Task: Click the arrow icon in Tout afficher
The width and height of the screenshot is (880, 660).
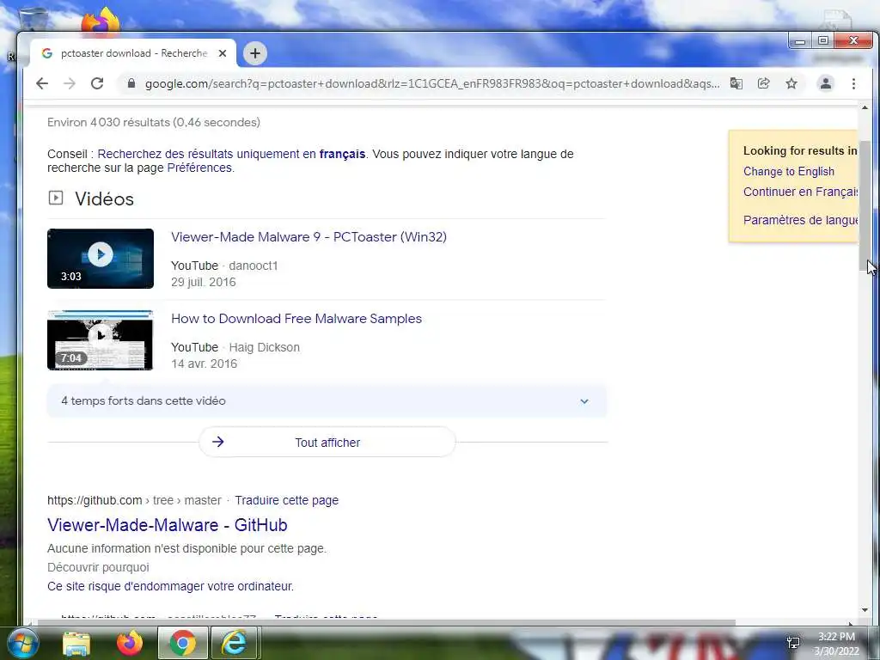Action: 218,442
